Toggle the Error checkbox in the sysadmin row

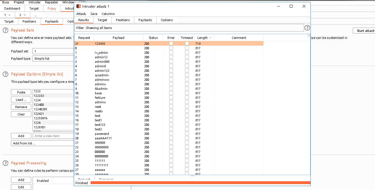171,75
